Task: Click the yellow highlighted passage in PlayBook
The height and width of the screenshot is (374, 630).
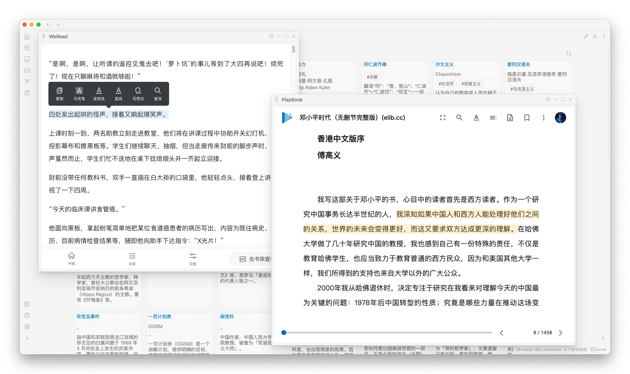Action: [421, 222]
